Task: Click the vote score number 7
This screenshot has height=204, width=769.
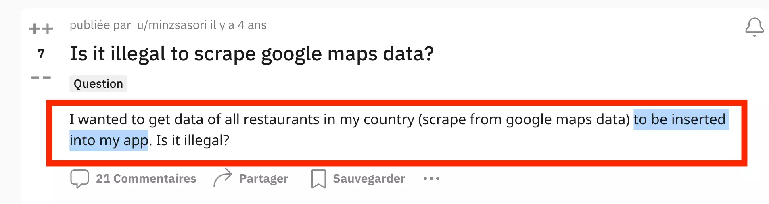Action: click(x=41, y=54)
